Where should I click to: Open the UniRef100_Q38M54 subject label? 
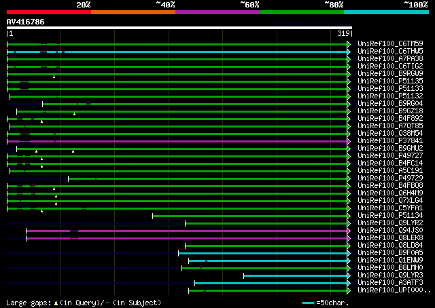pos(390,134)
